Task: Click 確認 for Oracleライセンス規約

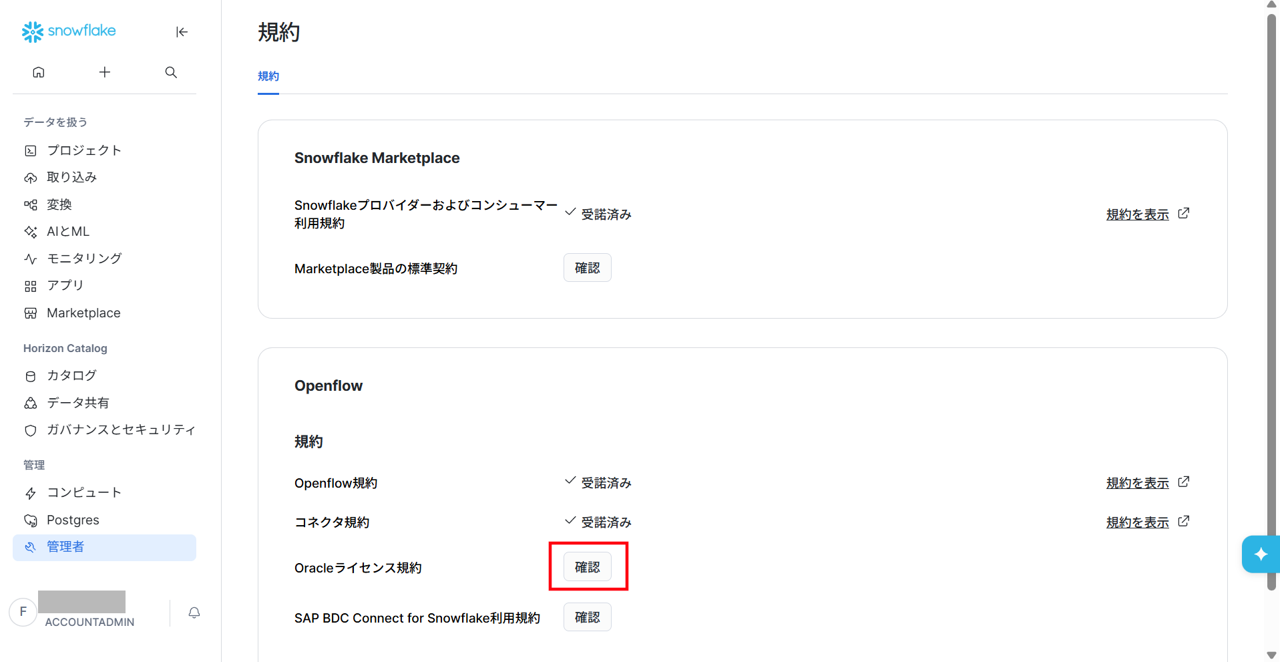Action: tap(588, 567)
